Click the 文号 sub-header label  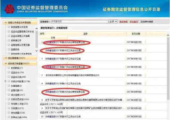(53, 38)
